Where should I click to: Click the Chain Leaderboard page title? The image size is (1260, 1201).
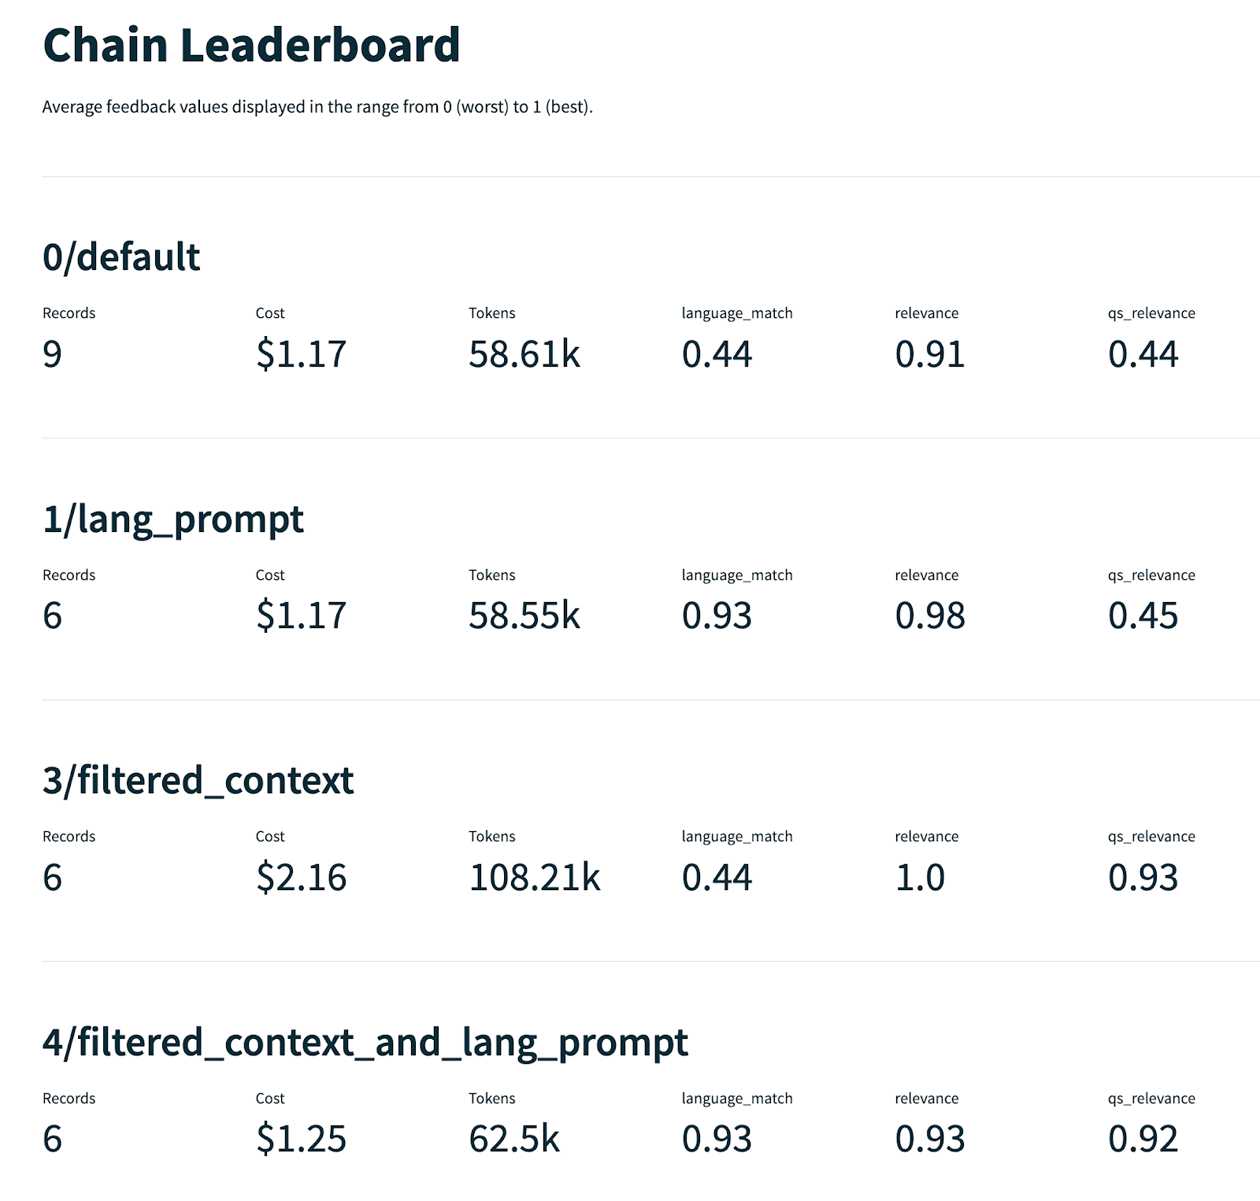tap(251, 45)
